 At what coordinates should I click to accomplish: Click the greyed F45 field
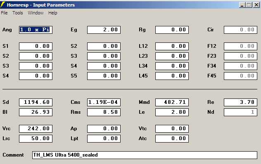[240, 76]
